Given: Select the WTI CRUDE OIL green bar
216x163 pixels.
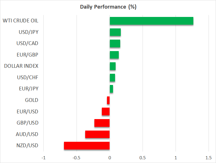Looking at the screenshot, I should coord(151,21).
